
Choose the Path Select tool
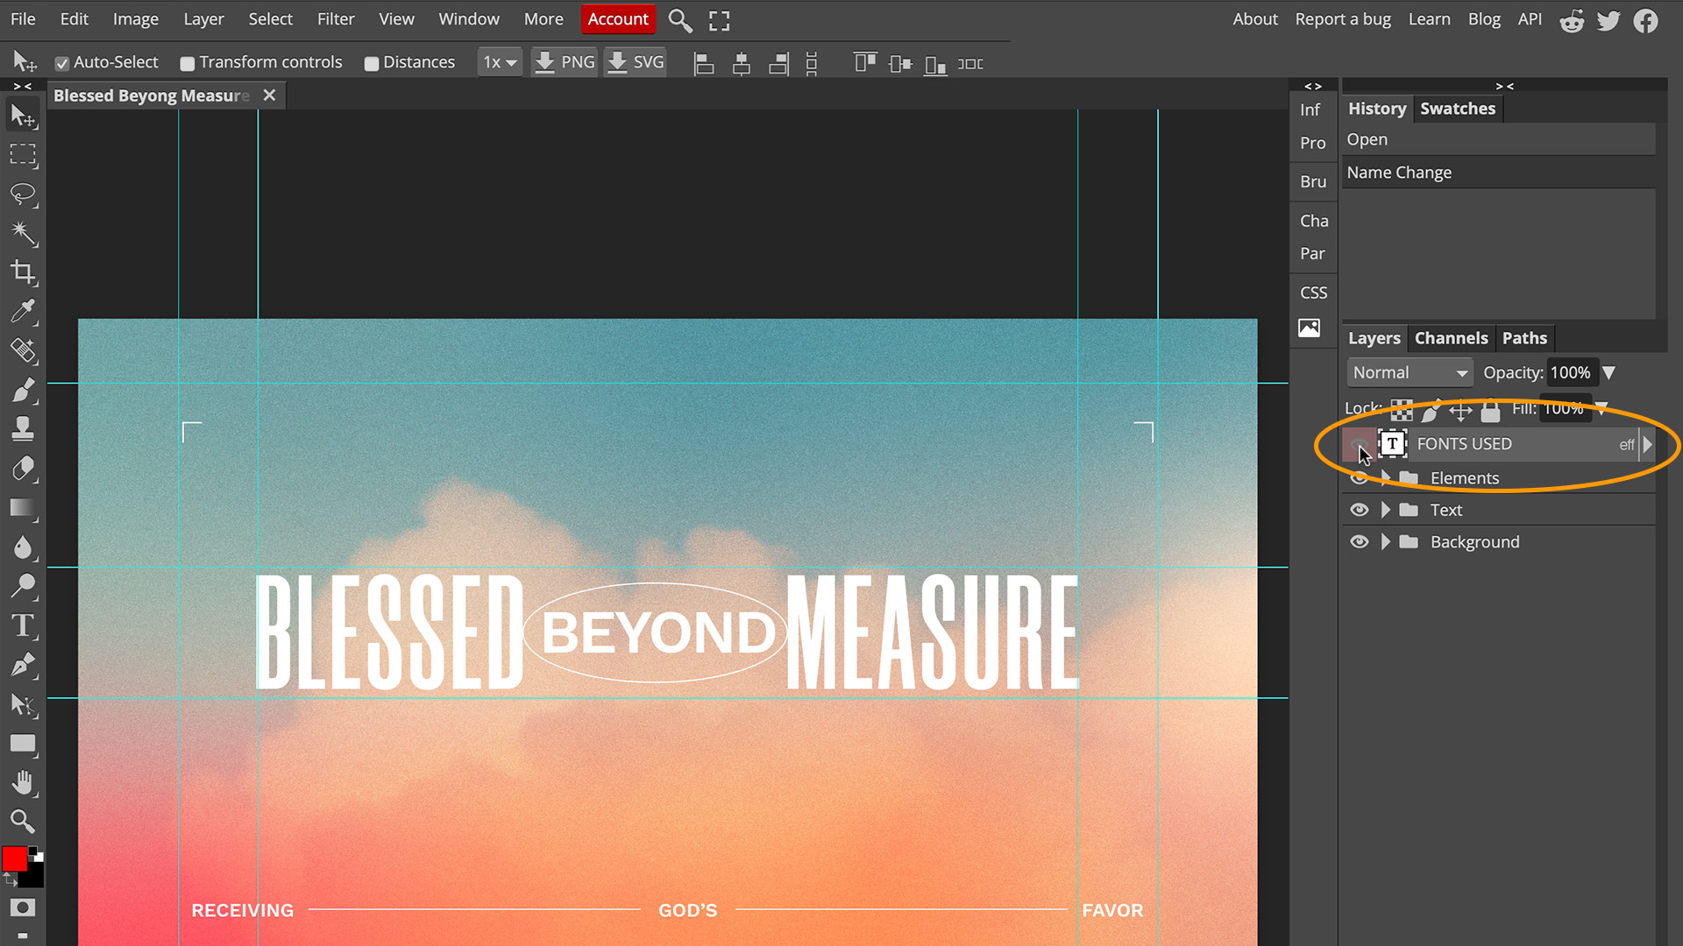click(x=23, y=704)
